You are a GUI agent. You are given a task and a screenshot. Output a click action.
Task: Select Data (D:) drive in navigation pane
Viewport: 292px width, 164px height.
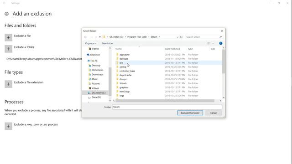[96, 97]
